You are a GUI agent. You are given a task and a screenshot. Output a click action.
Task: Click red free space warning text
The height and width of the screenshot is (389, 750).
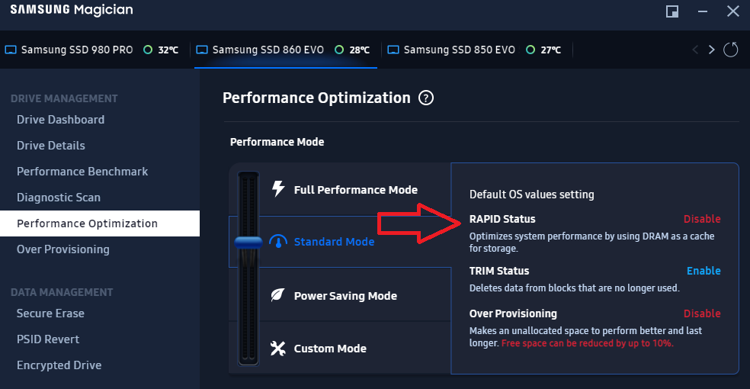[x=588, y=343]
